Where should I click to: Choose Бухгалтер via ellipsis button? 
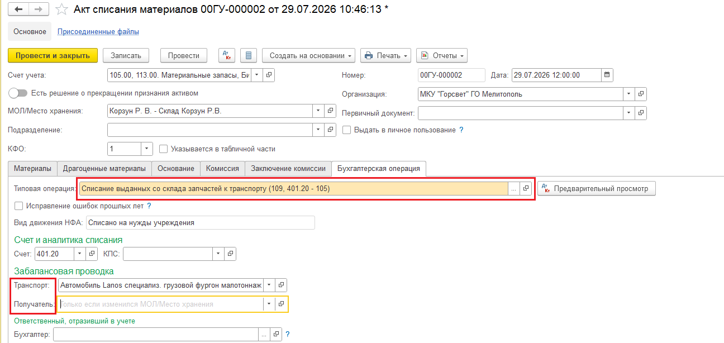click(264, 334)
